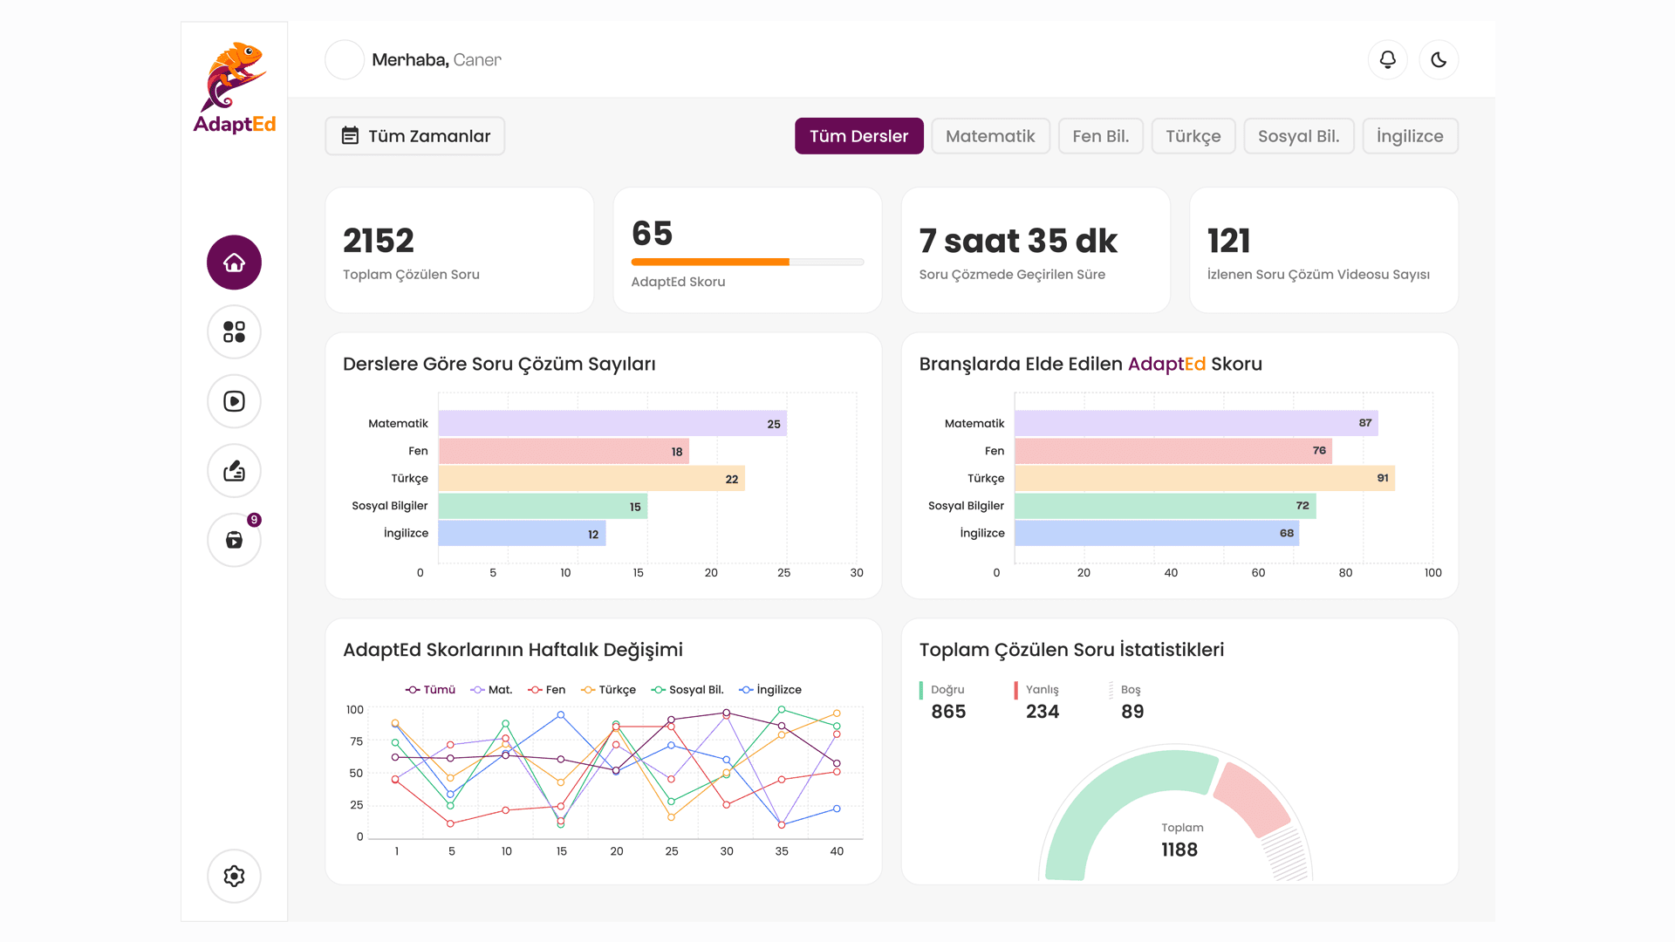Open settings gear in sidebar
This screenshot has width=1675, height=942.
tap(234, 876)
